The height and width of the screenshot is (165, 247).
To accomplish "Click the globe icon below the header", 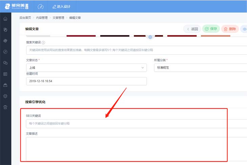I will tap(150, 37).
